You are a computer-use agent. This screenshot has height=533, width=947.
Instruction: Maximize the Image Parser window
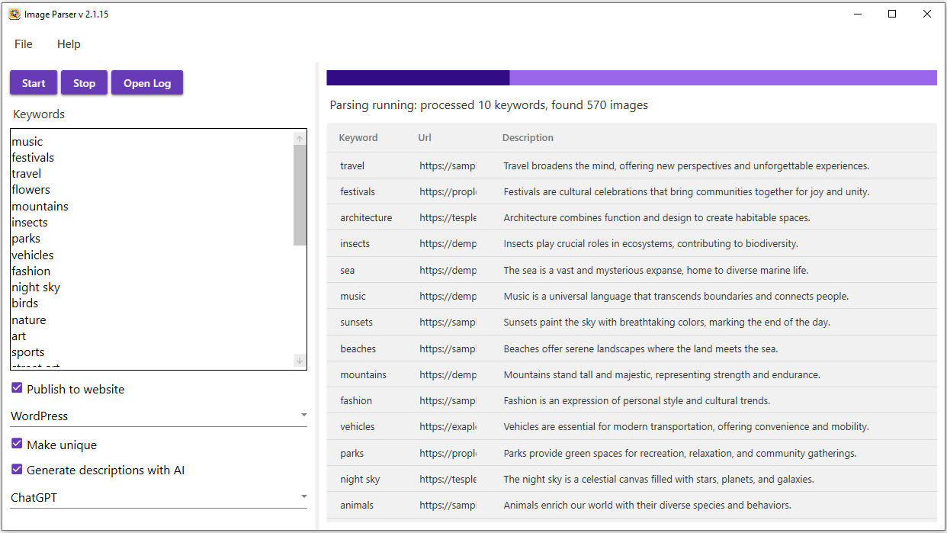[892, 14]
